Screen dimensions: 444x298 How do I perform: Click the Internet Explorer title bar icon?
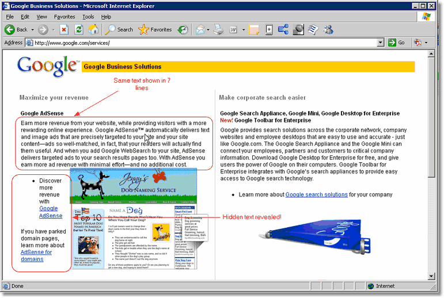6,6
